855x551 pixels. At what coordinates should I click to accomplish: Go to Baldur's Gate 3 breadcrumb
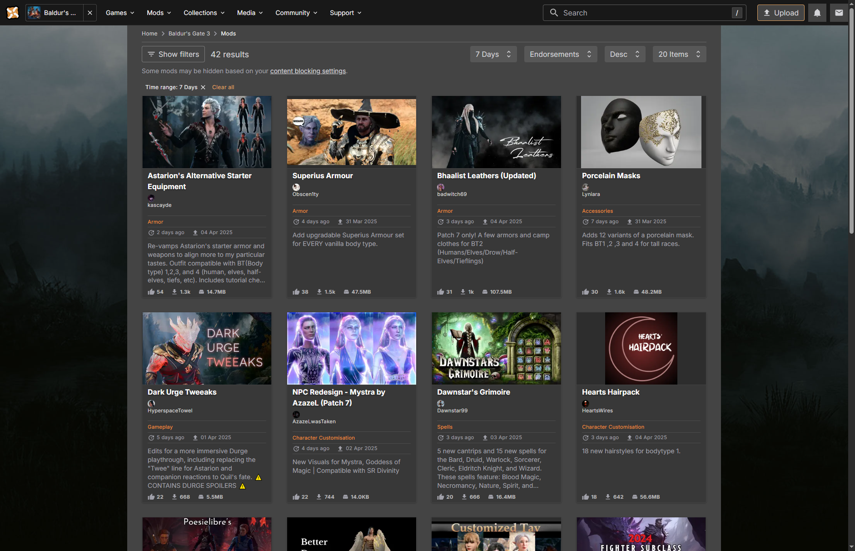(189, 34)
